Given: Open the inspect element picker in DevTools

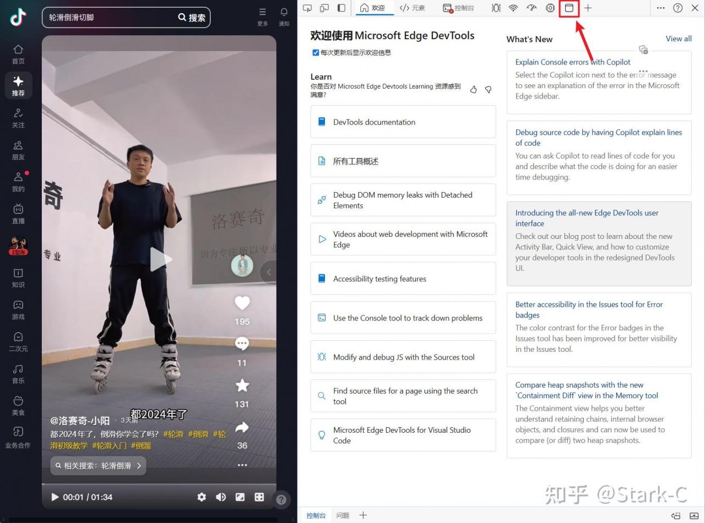Looking at the screenshot, I should (x=307, y=8).
